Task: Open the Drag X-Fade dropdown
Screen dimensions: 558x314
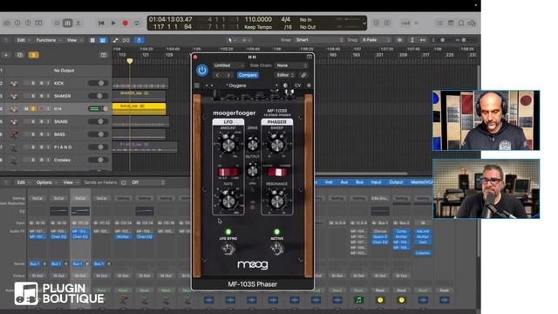Action: click(x=376, y=40)
